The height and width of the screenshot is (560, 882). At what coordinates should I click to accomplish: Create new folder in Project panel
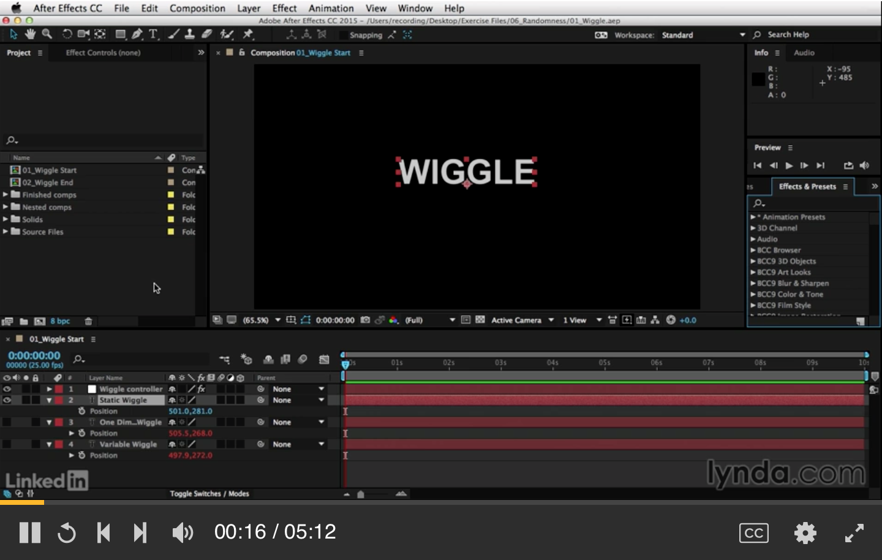23,321
